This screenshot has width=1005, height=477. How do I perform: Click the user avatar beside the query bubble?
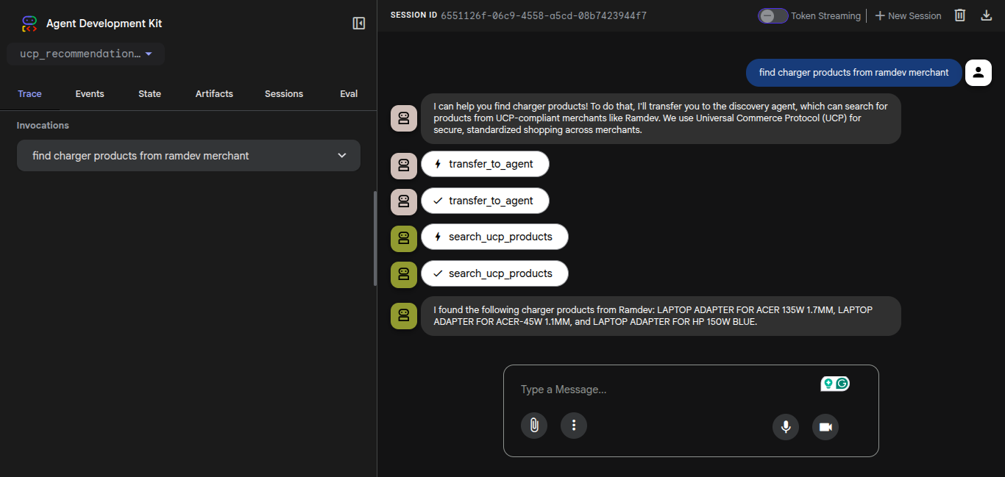click(x=978, y=73)
